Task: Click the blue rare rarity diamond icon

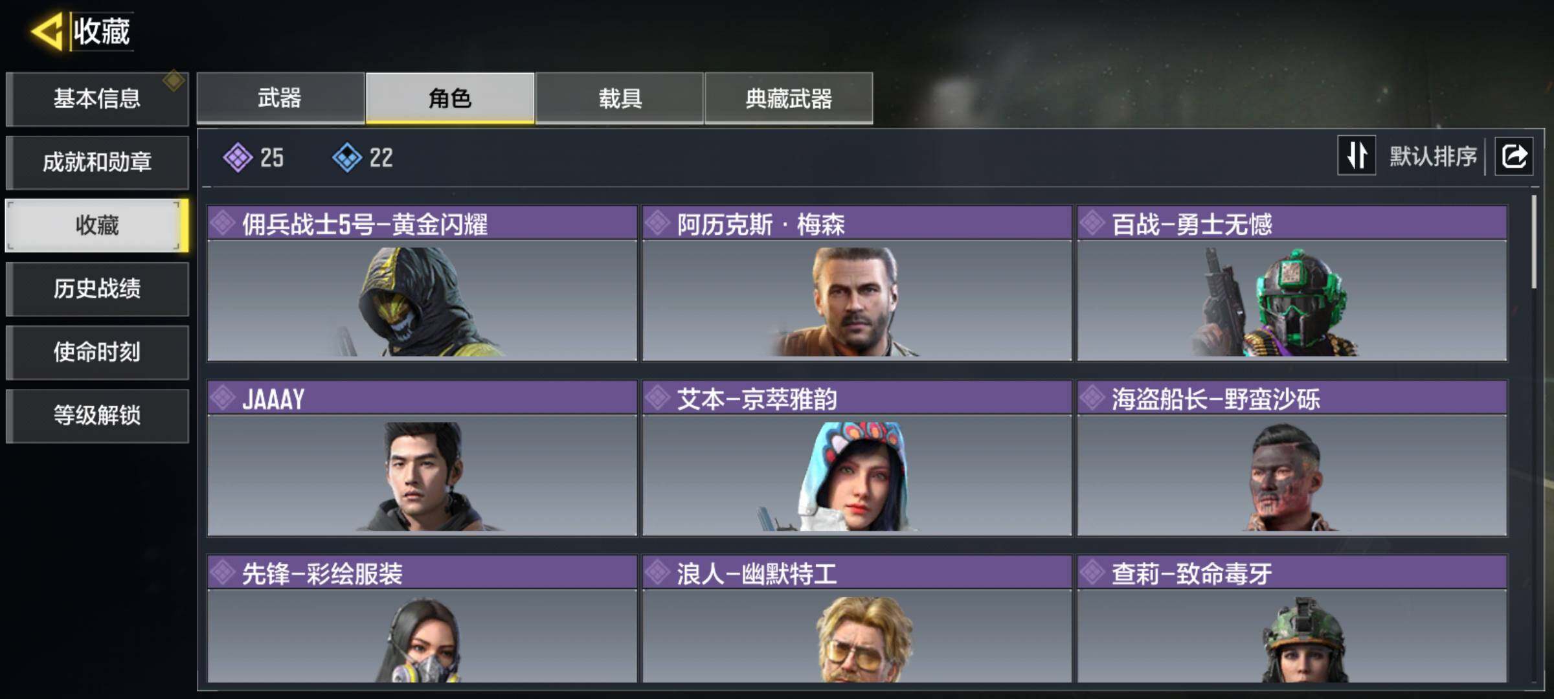Action: 347,157
